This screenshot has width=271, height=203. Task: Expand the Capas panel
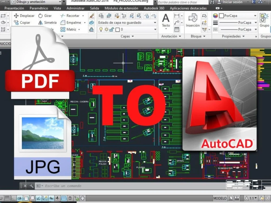(127, 36)
